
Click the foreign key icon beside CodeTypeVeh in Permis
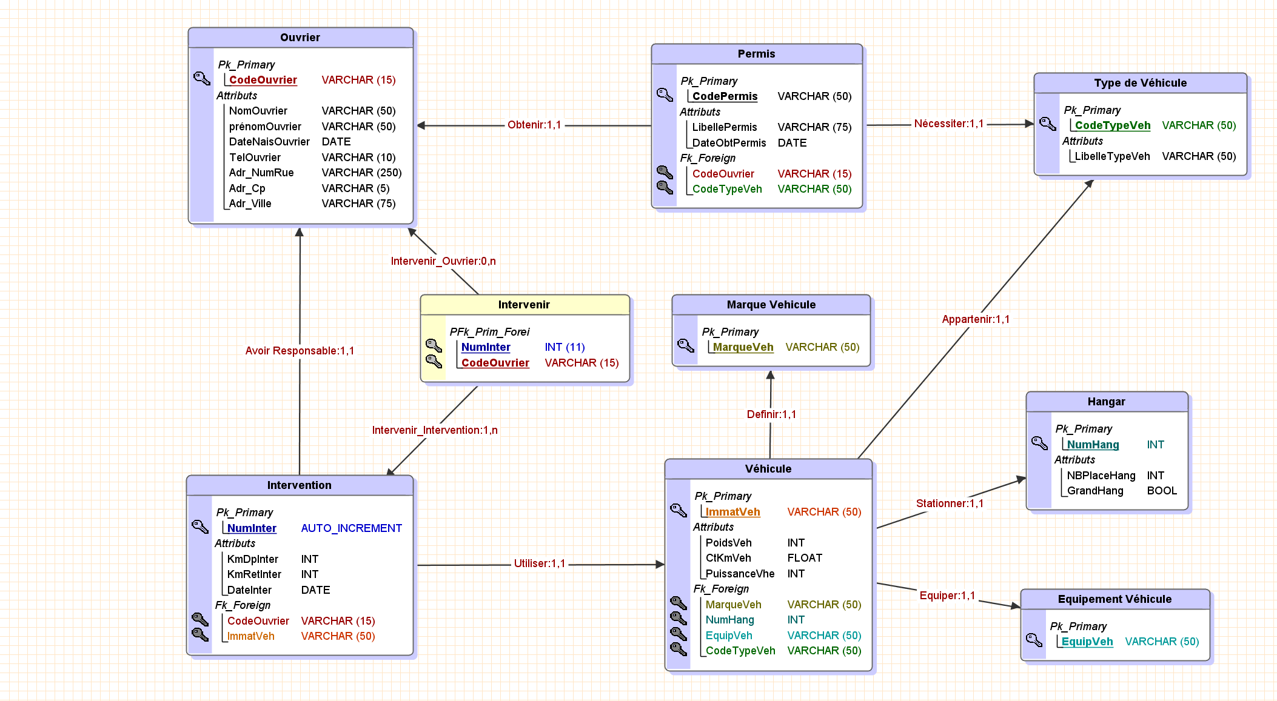coord(665,187)
